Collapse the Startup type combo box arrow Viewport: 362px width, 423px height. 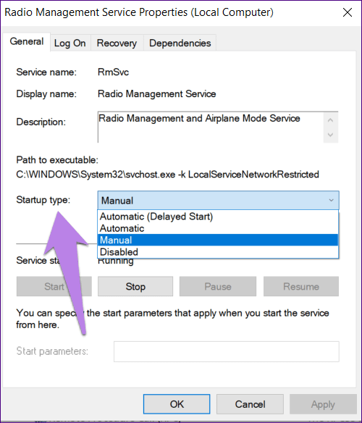click(331, 201)
